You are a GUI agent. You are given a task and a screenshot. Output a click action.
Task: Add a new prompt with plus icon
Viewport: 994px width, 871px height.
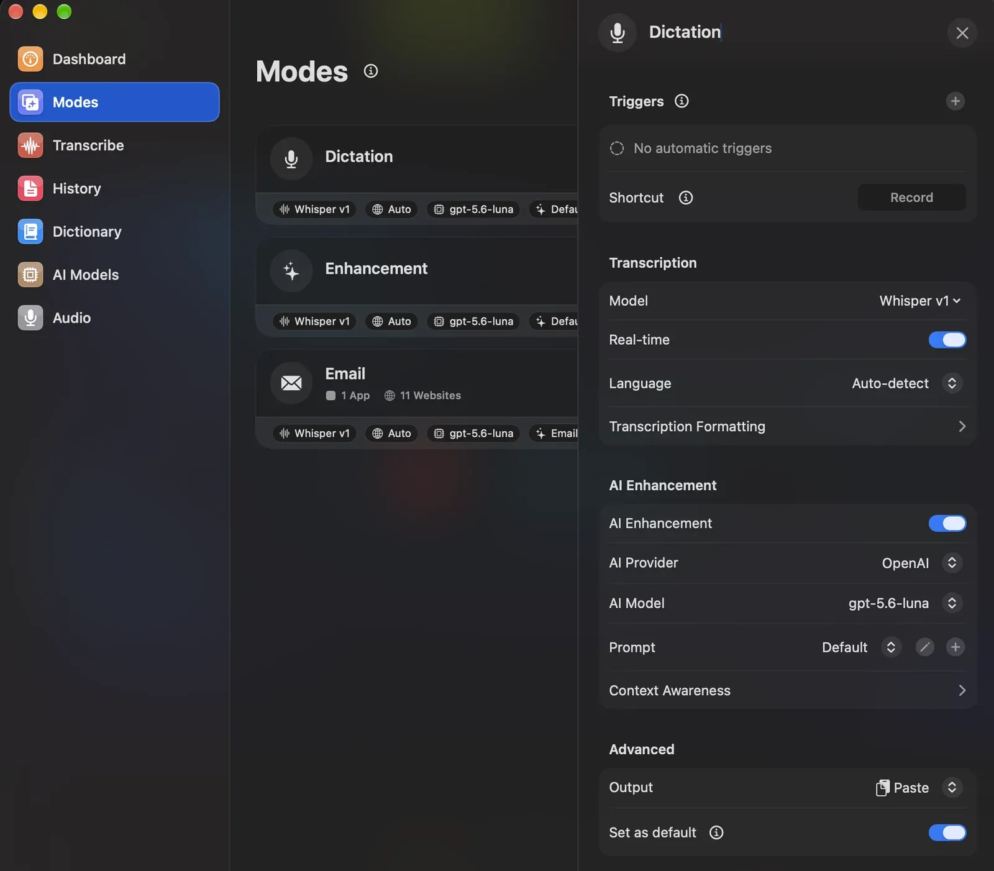[955, 647]
